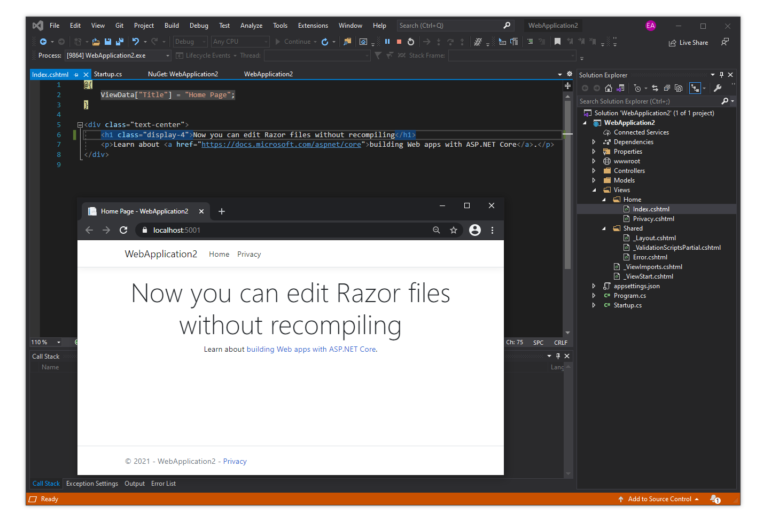This screenshot has height=530, width=771.
Task: Click Add to Source Control
Action: point(659,499)
